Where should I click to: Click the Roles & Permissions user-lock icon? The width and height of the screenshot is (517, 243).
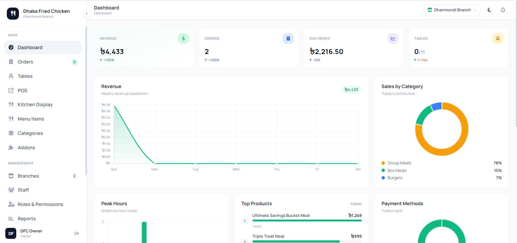coord(11,204)
